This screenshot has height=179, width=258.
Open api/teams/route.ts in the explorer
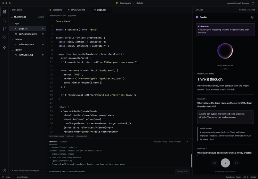point(28,34)
